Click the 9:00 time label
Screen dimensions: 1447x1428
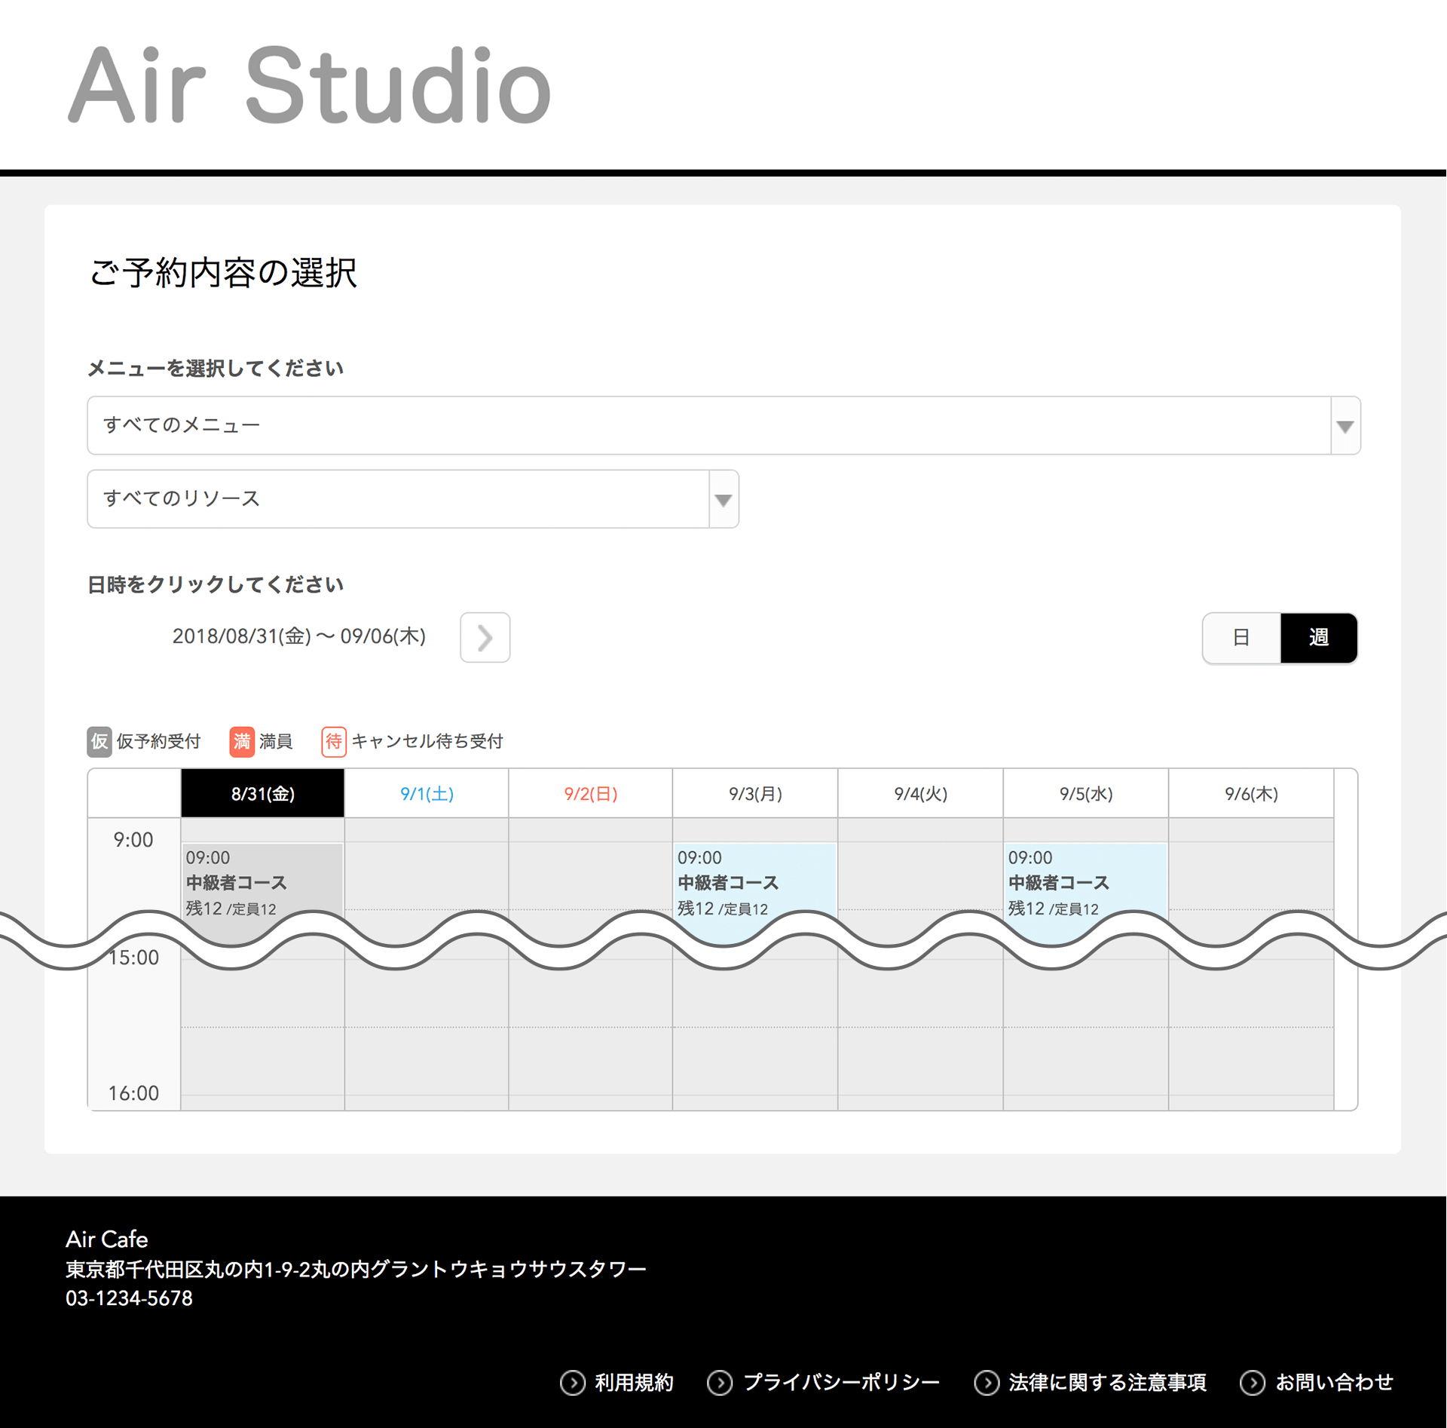point(133,840)
